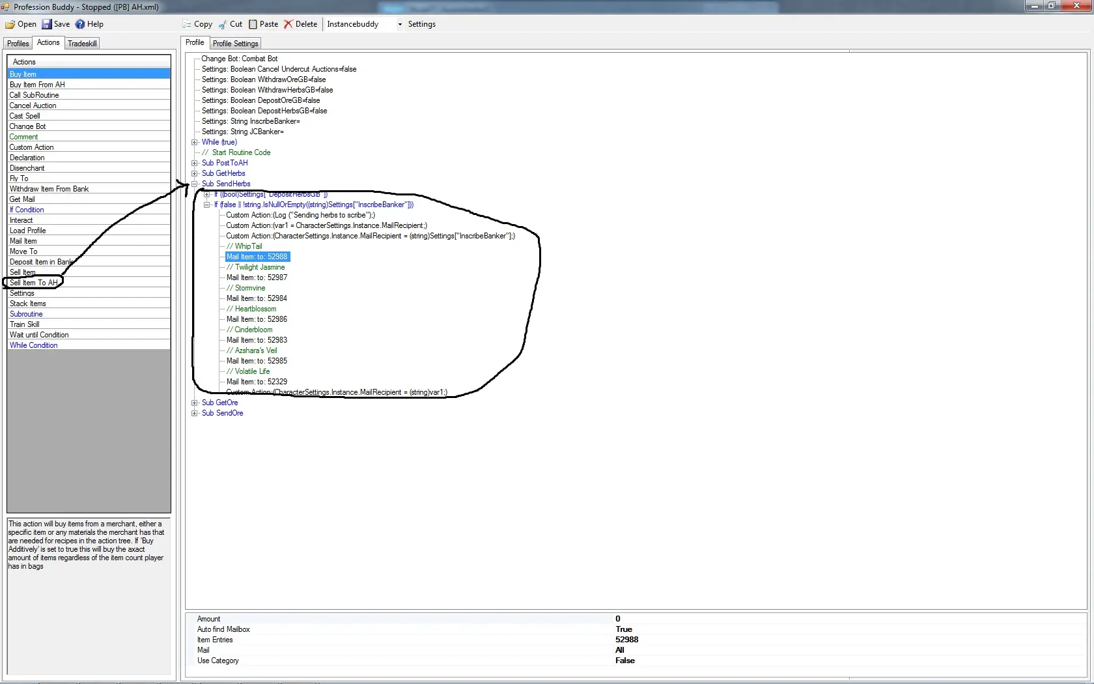Switch to the Tradeskill tab
Viewport: 1094px width, 684px height.
point(82,44)
